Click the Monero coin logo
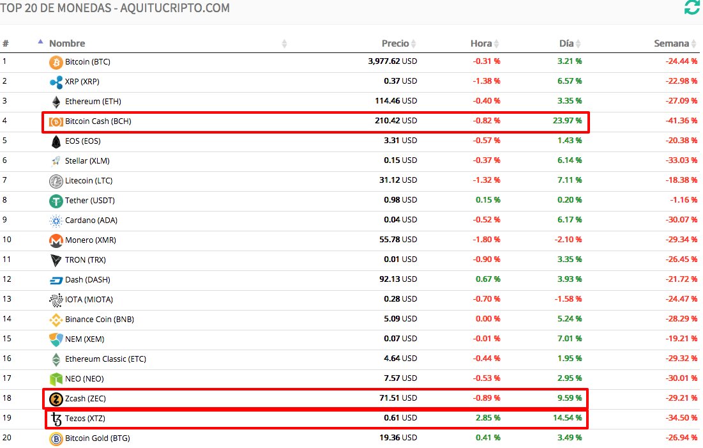The height and width of the screenshot is (448, 703). 56,240
